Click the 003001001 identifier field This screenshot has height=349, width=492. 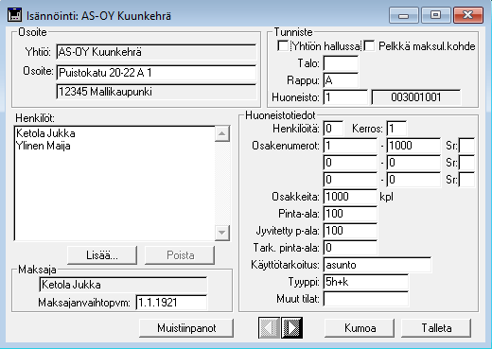(x=416, y=97)
